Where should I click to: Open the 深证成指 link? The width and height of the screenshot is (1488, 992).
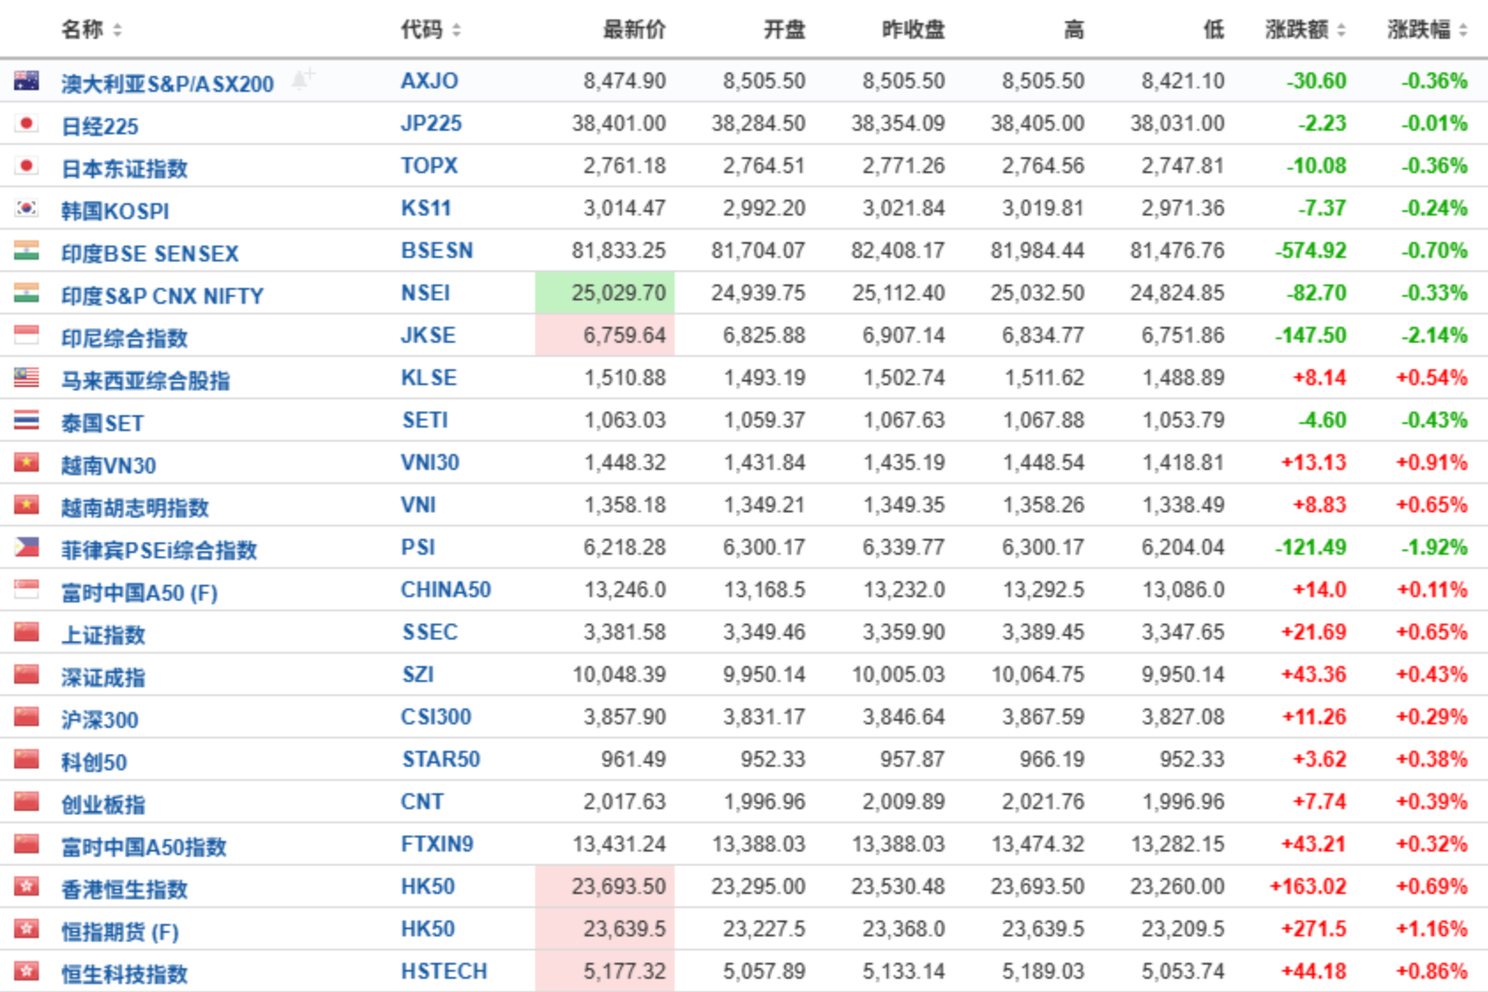coord(103,678)
